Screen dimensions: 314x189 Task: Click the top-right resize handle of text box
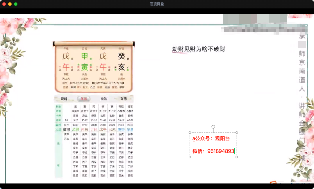(x=237, y=133)
